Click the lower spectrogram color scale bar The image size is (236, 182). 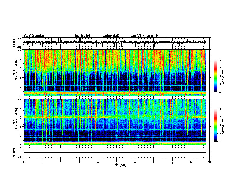[215, 125]
